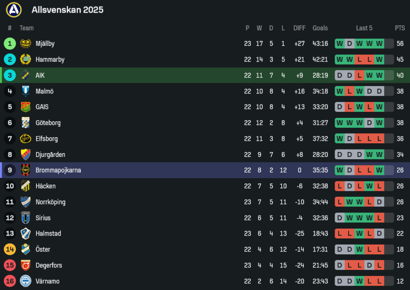This screenshot has width=410, height=290.
Task: Click Värnamo's red rank 16 badge
Action: tap(10, 281)
